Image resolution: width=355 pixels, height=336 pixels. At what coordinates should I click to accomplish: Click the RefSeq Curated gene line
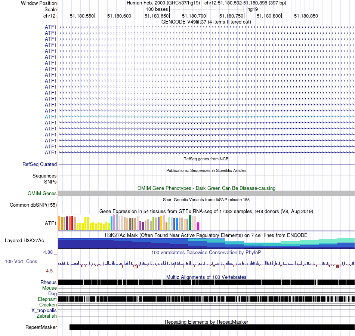(207, 164)
